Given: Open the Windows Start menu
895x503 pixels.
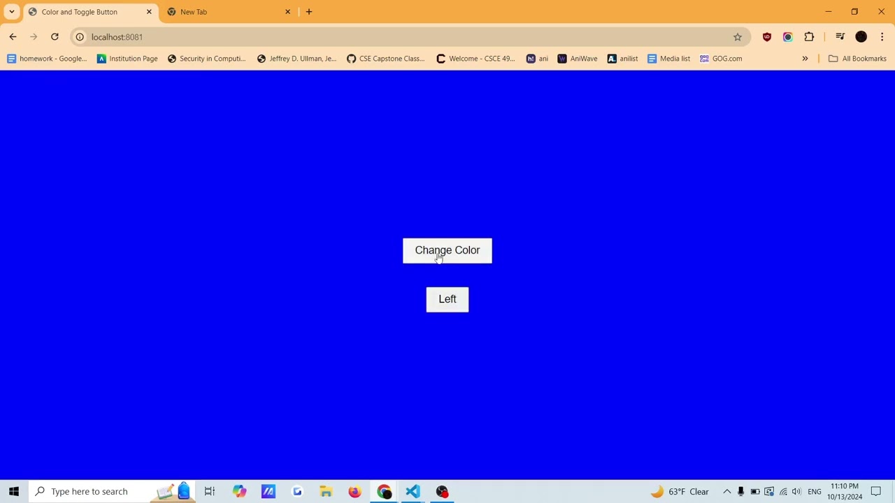Looking at the screenshot, I should click(x=14, y=492).
